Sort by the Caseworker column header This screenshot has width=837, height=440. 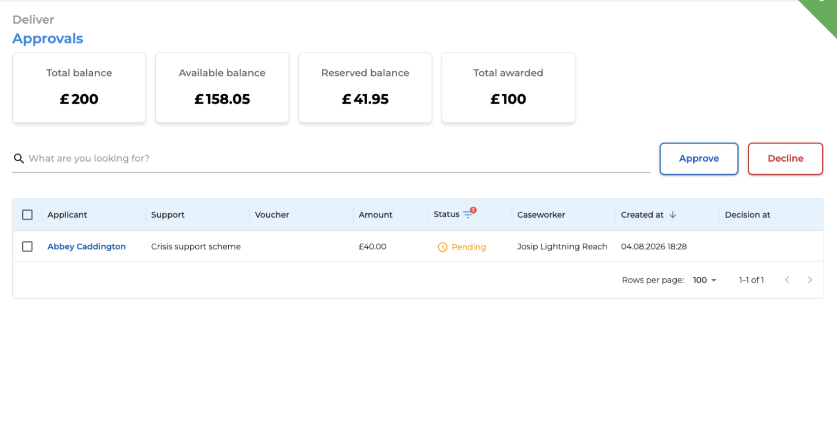(541, 215)
